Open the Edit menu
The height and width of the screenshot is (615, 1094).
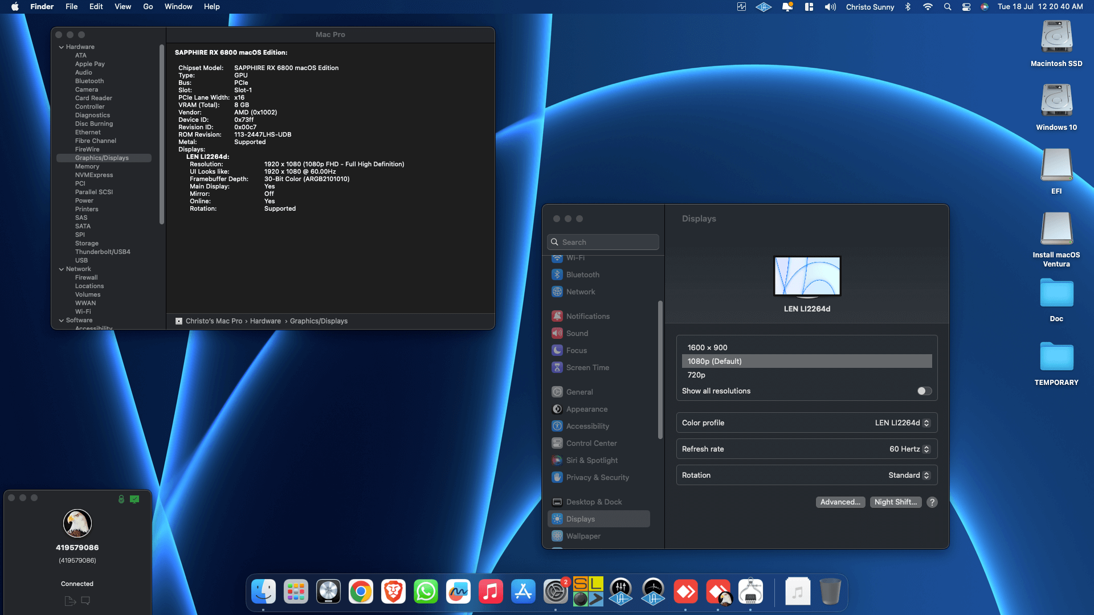point(96,7)
